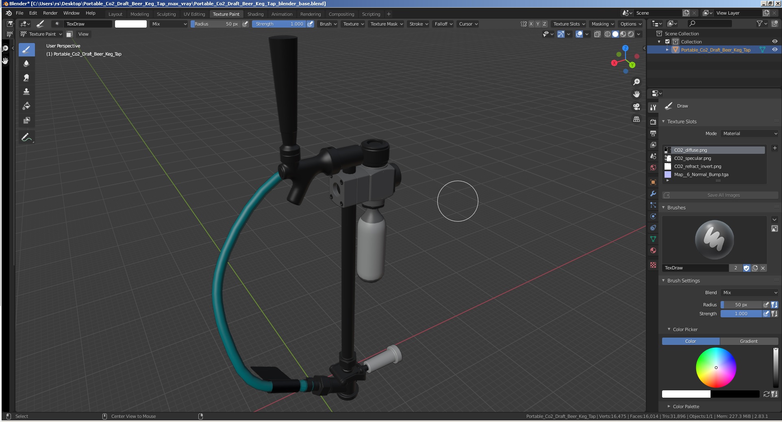Open Texture Slots Mode Material dropdown

pyautogui.click(x=749, y=133)
